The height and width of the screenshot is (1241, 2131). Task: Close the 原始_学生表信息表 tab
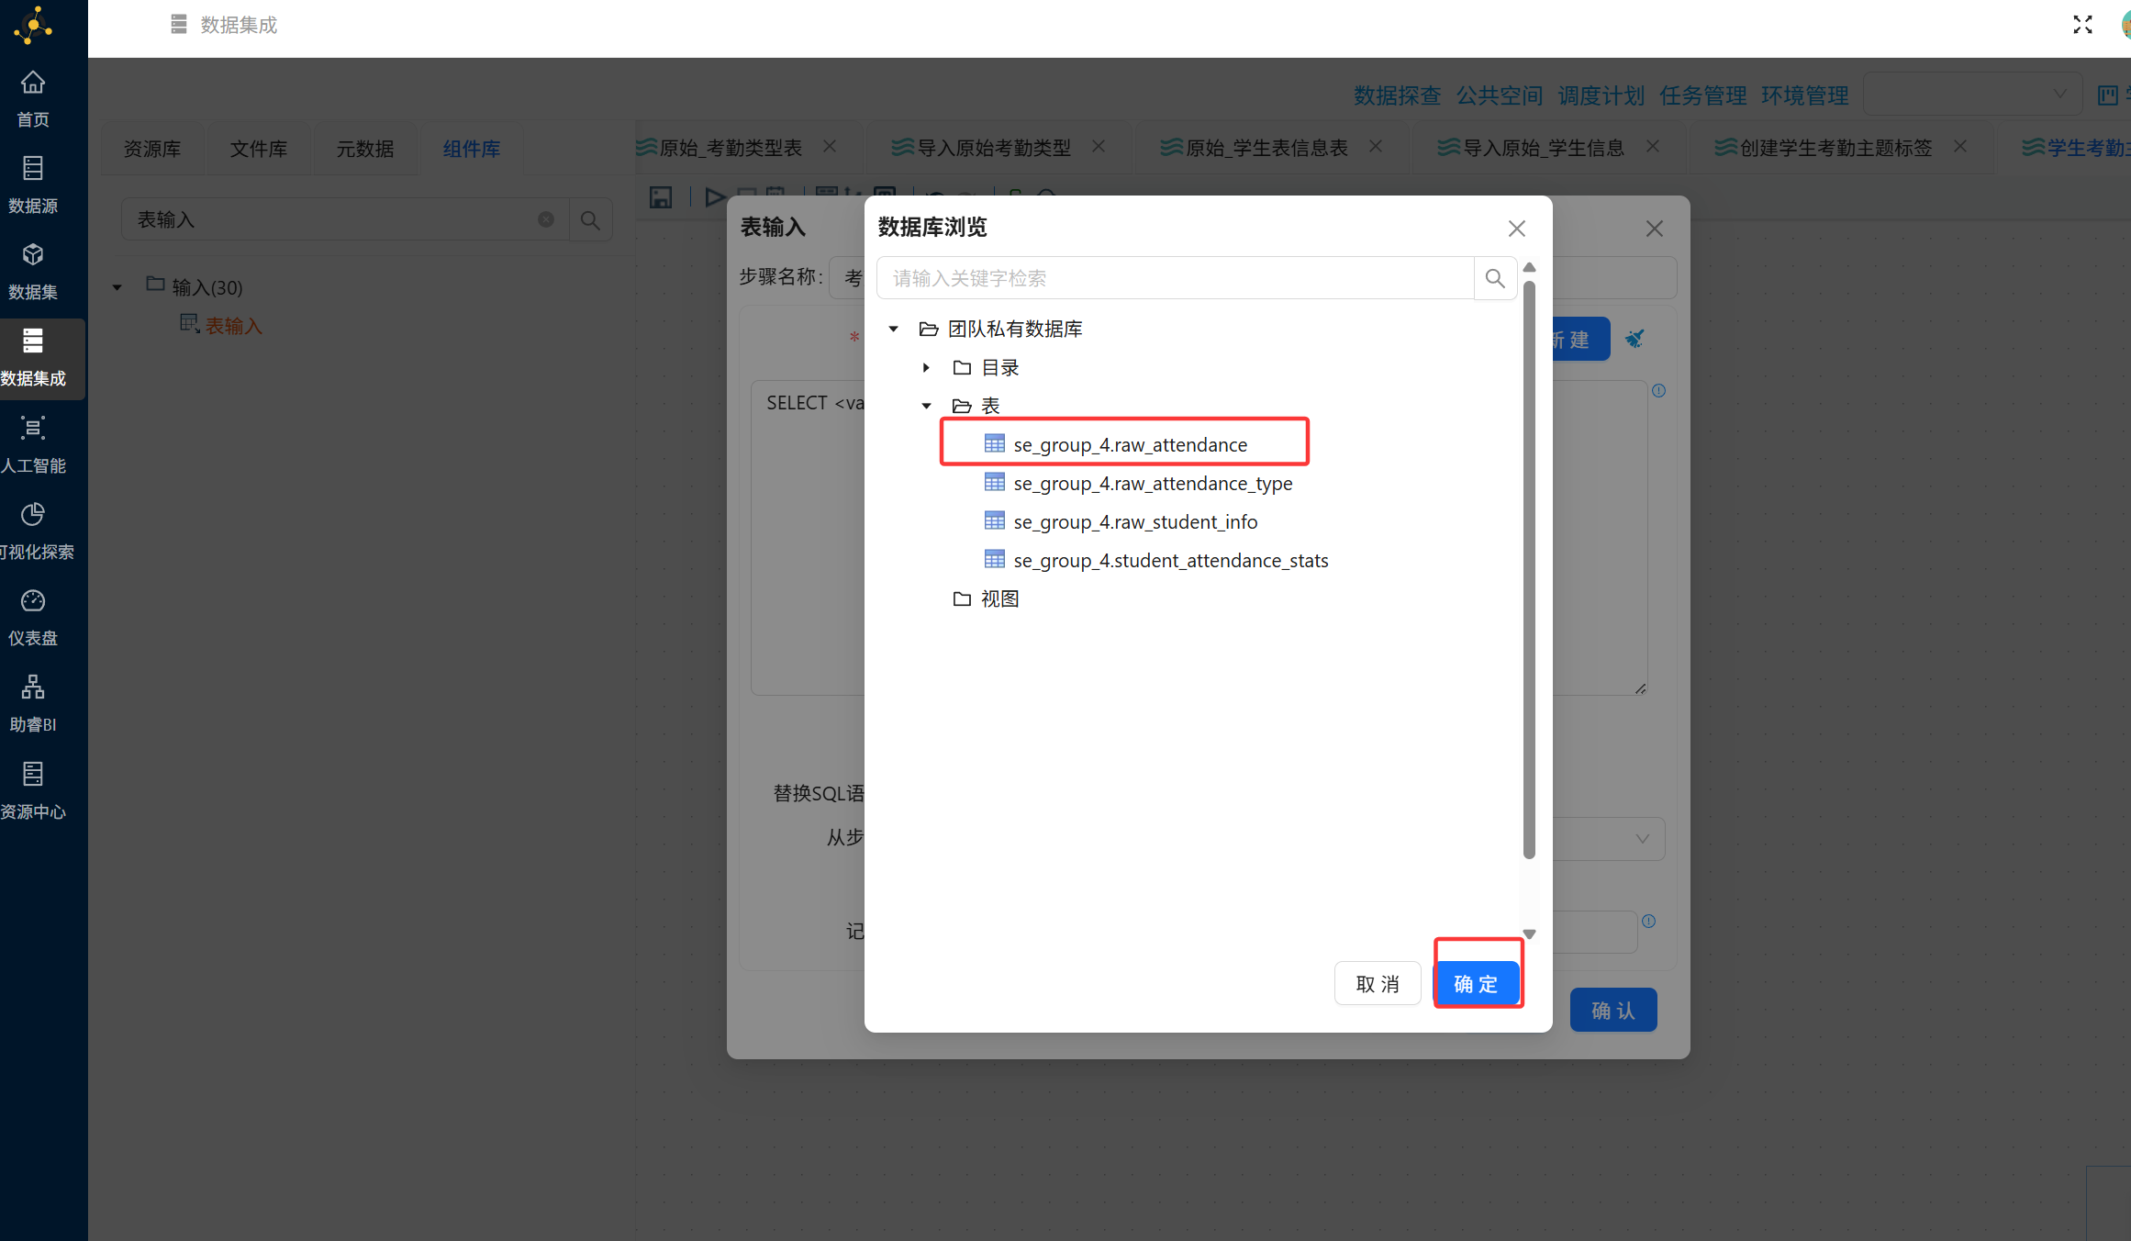(x=1376, y=147)
